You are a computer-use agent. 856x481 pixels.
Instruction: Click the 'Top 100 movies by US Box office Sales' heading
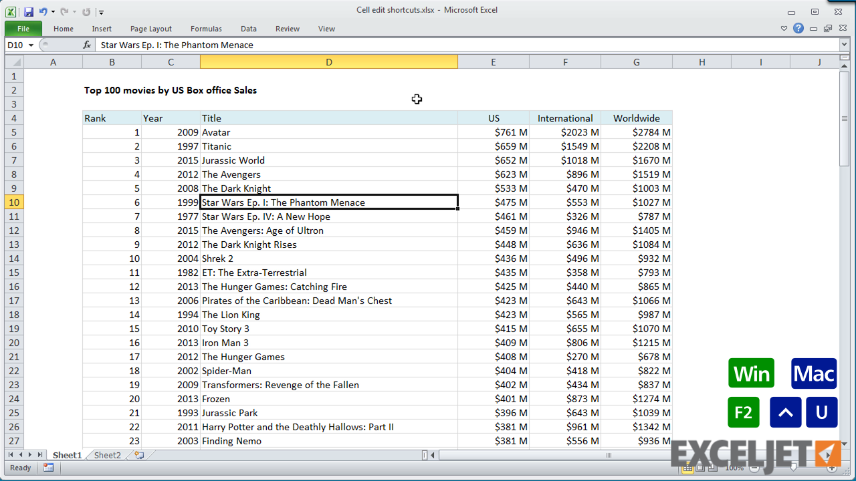(171, 90)
